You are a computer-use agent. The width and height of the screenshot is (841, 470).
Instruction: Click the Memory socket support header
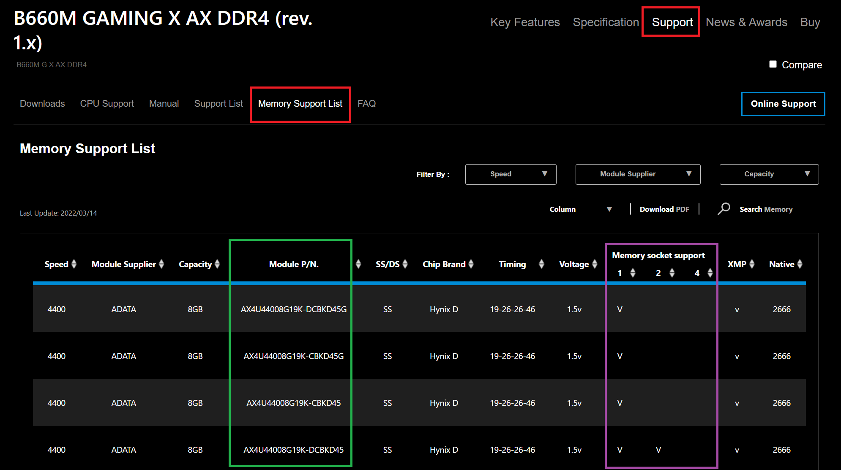pyautogui.click(x=658, y=255)
